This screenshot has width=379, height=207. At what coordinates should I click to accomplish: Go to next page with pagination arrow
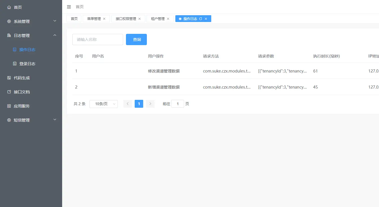pyautogui.click(x=150, y=104)
